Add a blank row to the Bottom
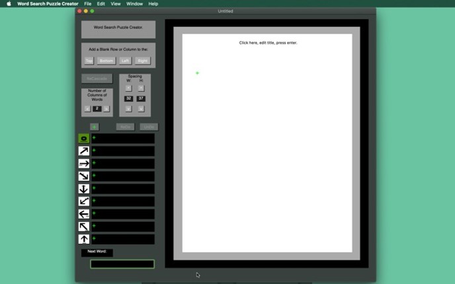Viewport: 455px width, 284px height. click(x=106, y=61)
